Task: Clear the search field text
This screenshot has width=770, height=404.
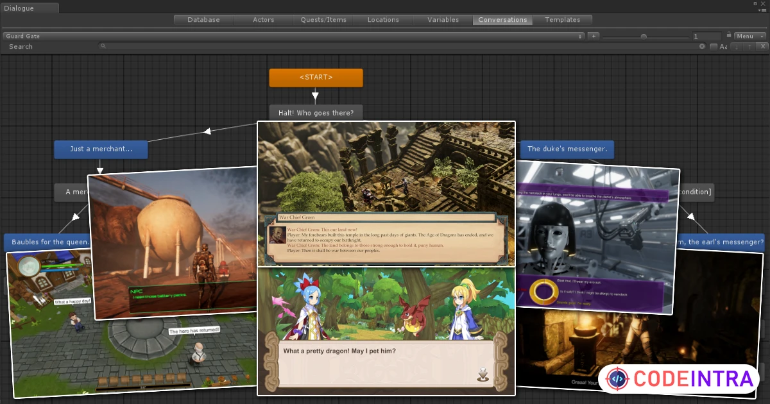Action: [702, 46]
